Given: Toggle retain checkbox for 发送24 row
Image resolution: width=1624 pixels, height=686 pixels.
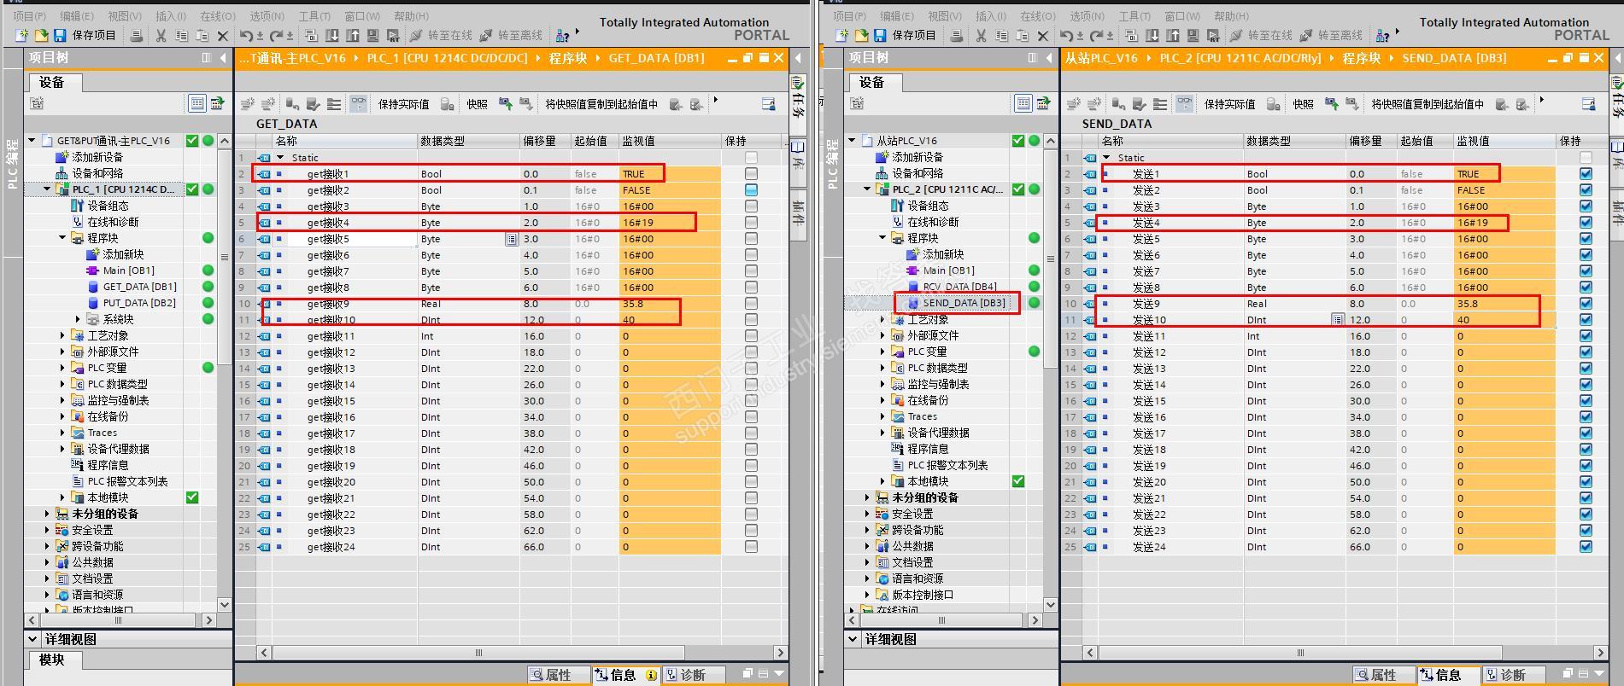Looking at the screenshot, I should (1586, 547).
